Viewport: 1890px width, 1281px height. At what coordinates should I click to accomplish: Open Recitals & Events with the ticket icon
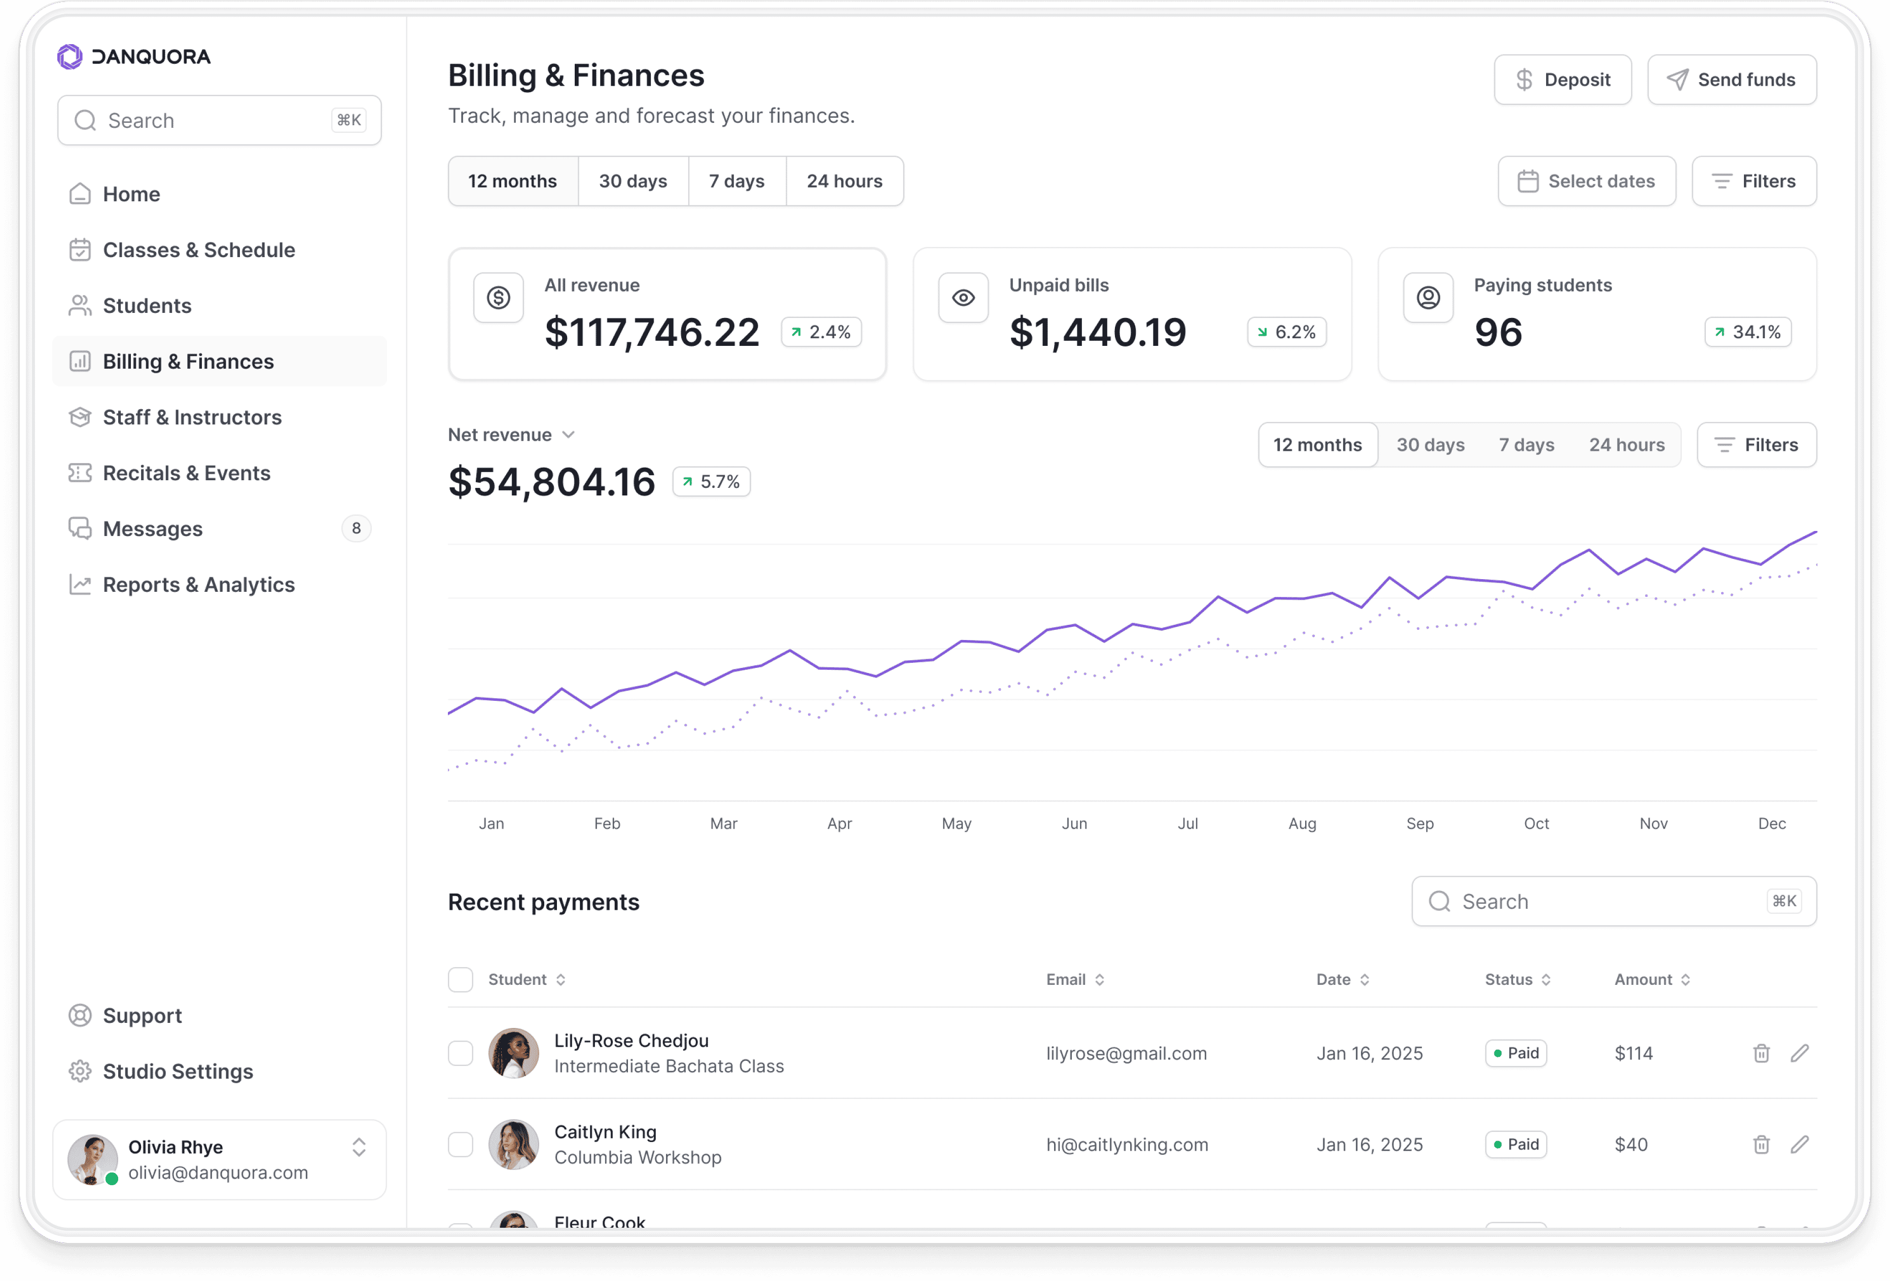point(80,472)
